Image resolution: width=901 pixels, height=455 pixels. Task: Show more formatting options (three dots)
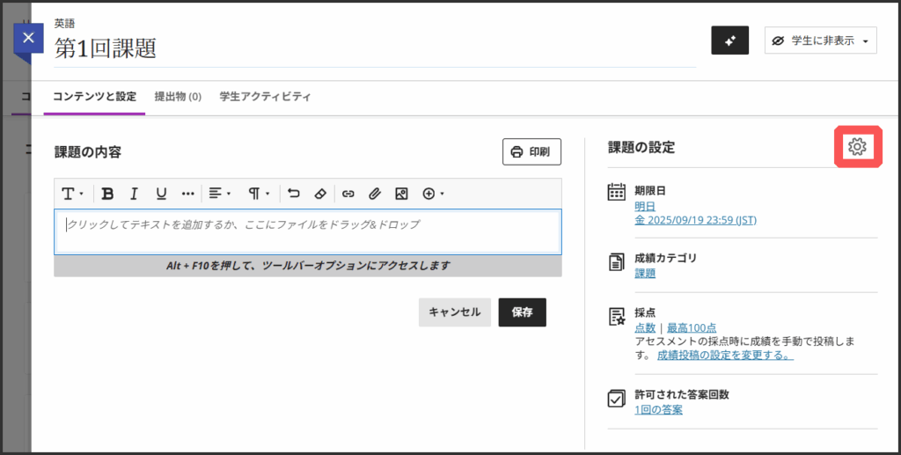click(187, 194)
